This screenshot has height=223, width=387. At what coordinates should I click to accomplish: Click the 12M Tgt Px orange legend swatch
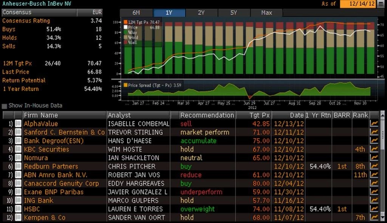point(125,22)
